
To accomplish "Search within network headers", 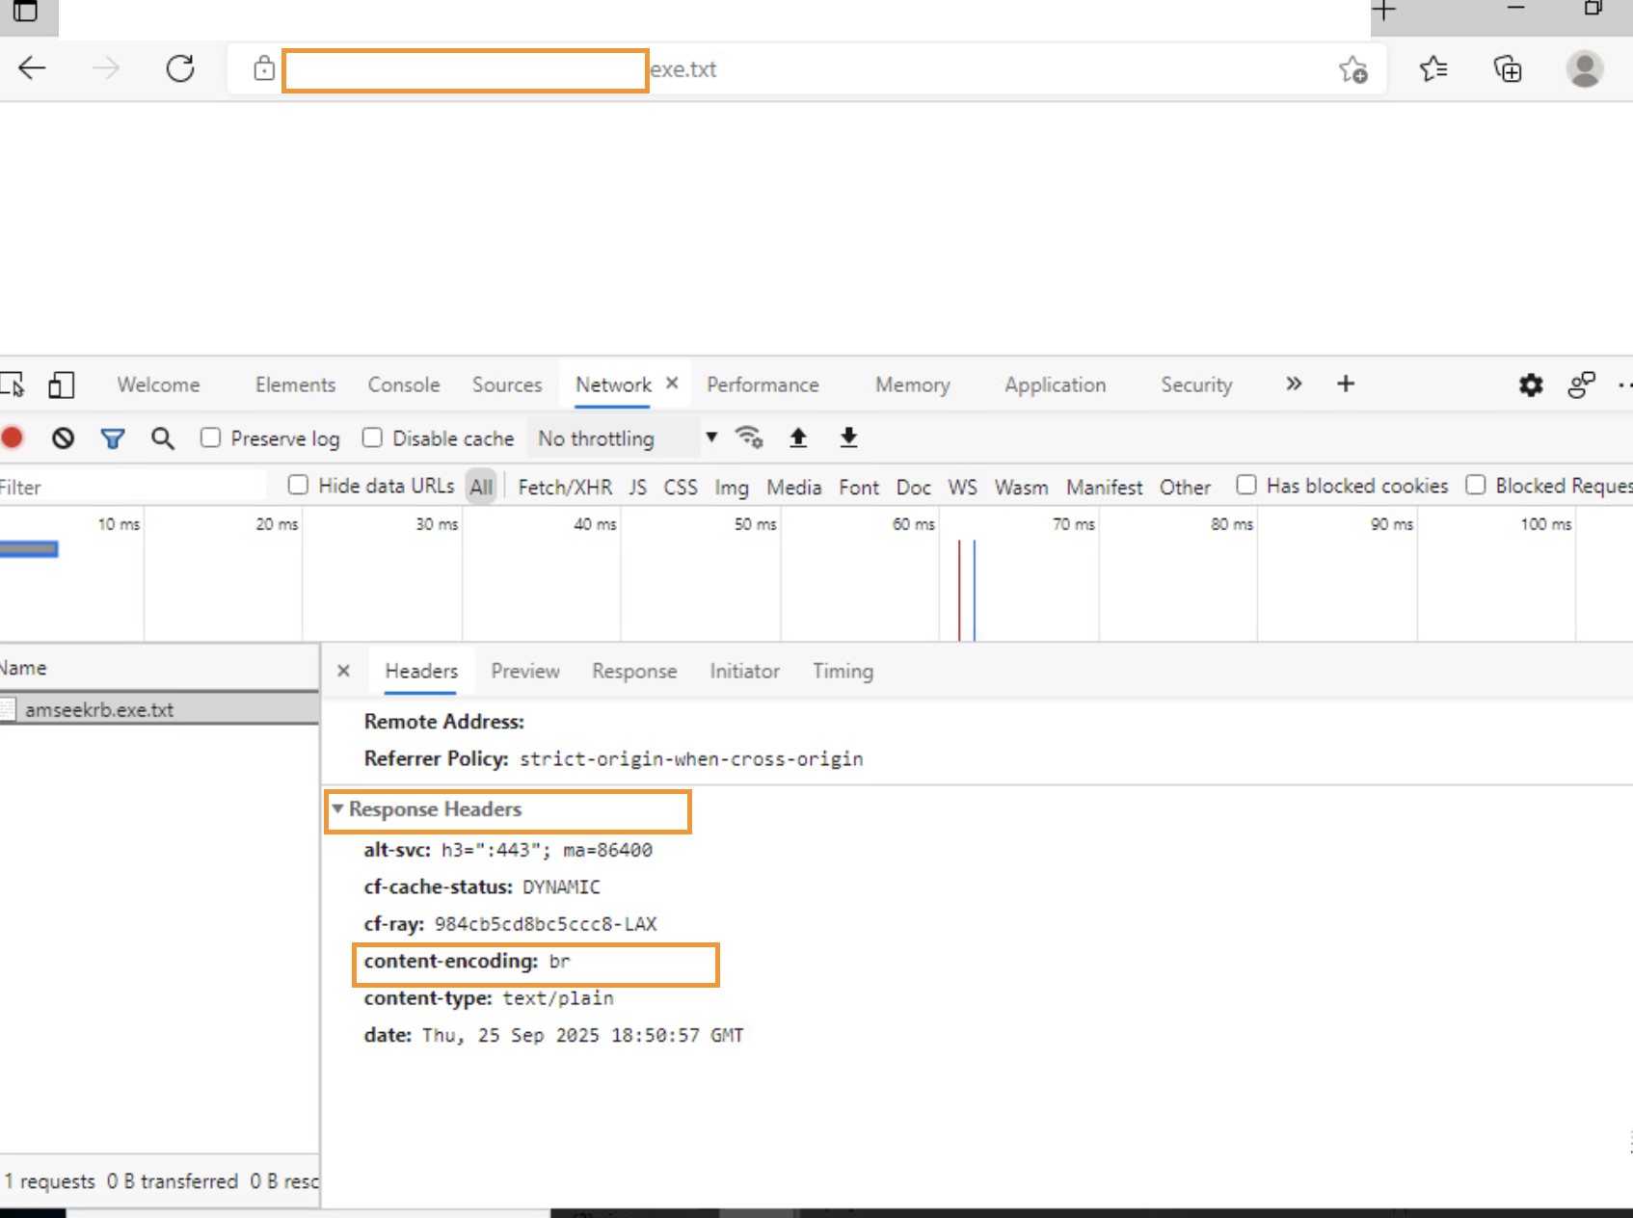I will [162, 437].
